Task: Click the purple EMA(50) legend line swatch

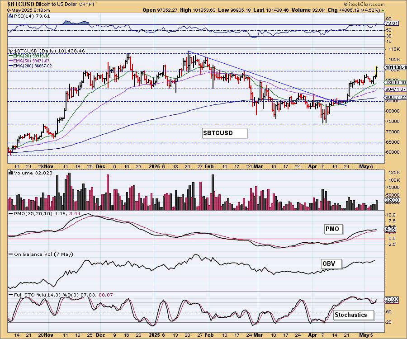Action: [x=11, y=61]
